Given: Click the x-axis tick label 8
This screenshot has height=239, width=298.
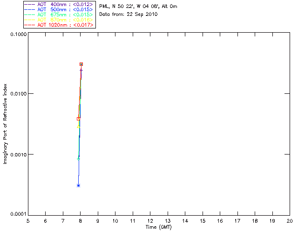Looking at the screenshot, I should point(81,221).
